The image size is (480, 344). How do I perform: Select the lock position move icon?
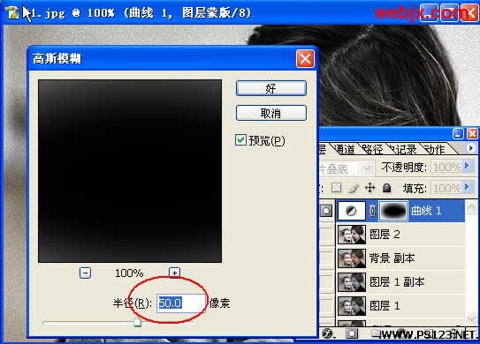tap(370, 188)
